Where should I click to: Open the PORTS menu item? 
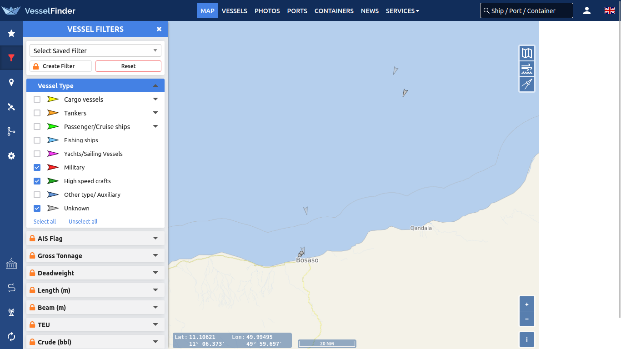click(297, 10)
